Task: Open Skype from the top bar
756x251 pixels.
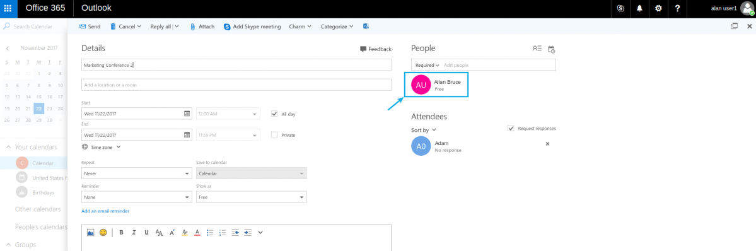Action: pyautogui.click(x=620, y=8)
